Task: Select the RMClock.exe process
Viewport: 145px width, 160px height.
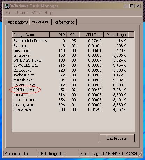Action: (x=73, y=90)
